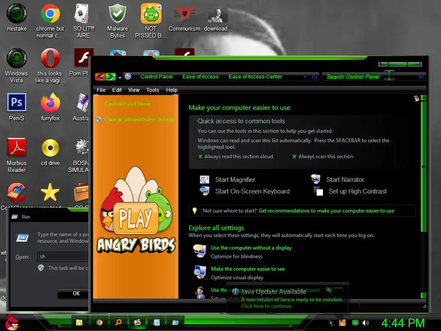Click the vertical scrollbar thumb
This screenshot has height=331, width=441.
pos(423,167)
